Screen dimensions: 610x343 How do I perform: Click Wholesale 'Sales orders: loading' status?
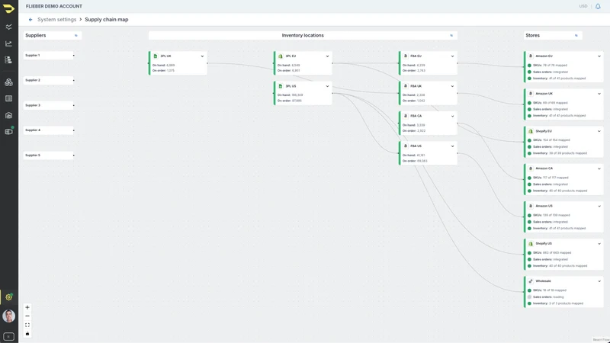[x=548, y=297]
